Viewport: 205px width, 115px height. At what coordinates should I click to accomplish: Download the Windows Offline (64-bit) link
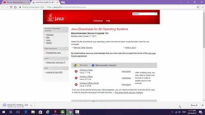(89, 83)
